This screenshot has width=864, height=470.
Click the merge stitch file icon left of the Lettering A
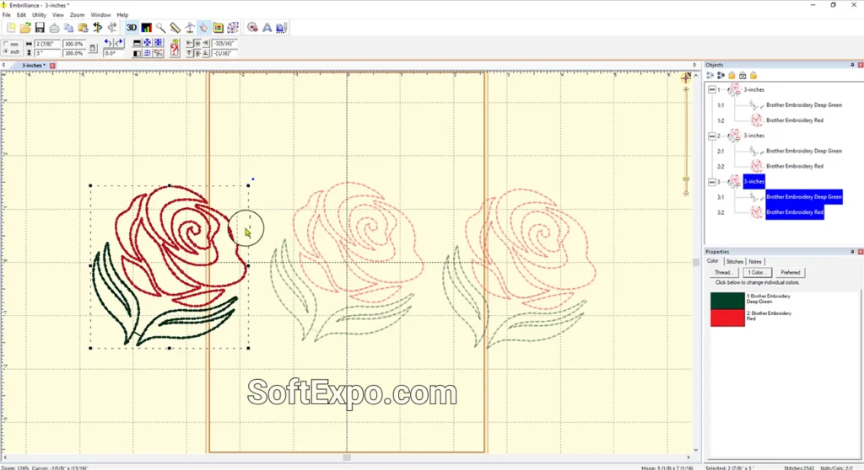252,28
